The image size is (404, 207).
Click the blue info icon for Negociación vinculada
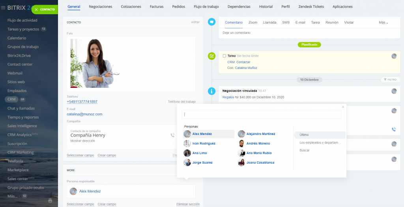[x=212, y=91]
